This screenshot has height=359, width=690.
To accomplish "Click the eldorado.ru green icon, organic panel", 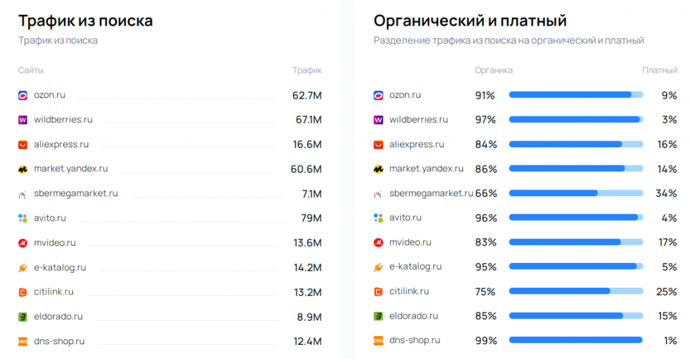I will pyautogui.click(x=378, y=316).
